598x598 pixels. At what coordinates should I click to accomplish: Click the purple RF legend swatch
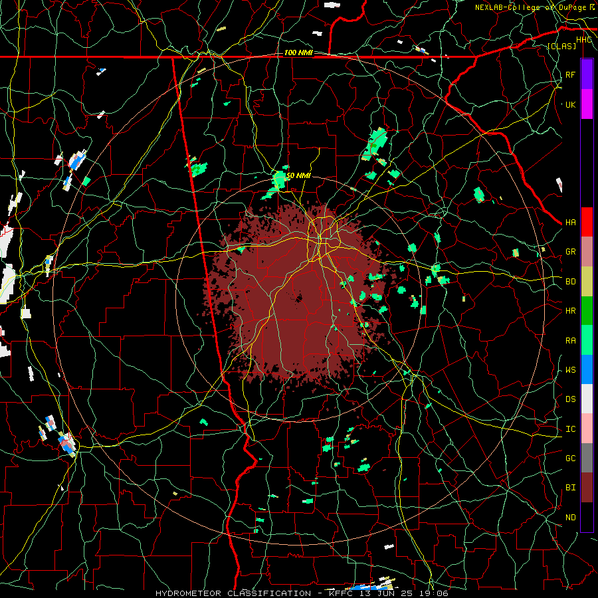587,74
